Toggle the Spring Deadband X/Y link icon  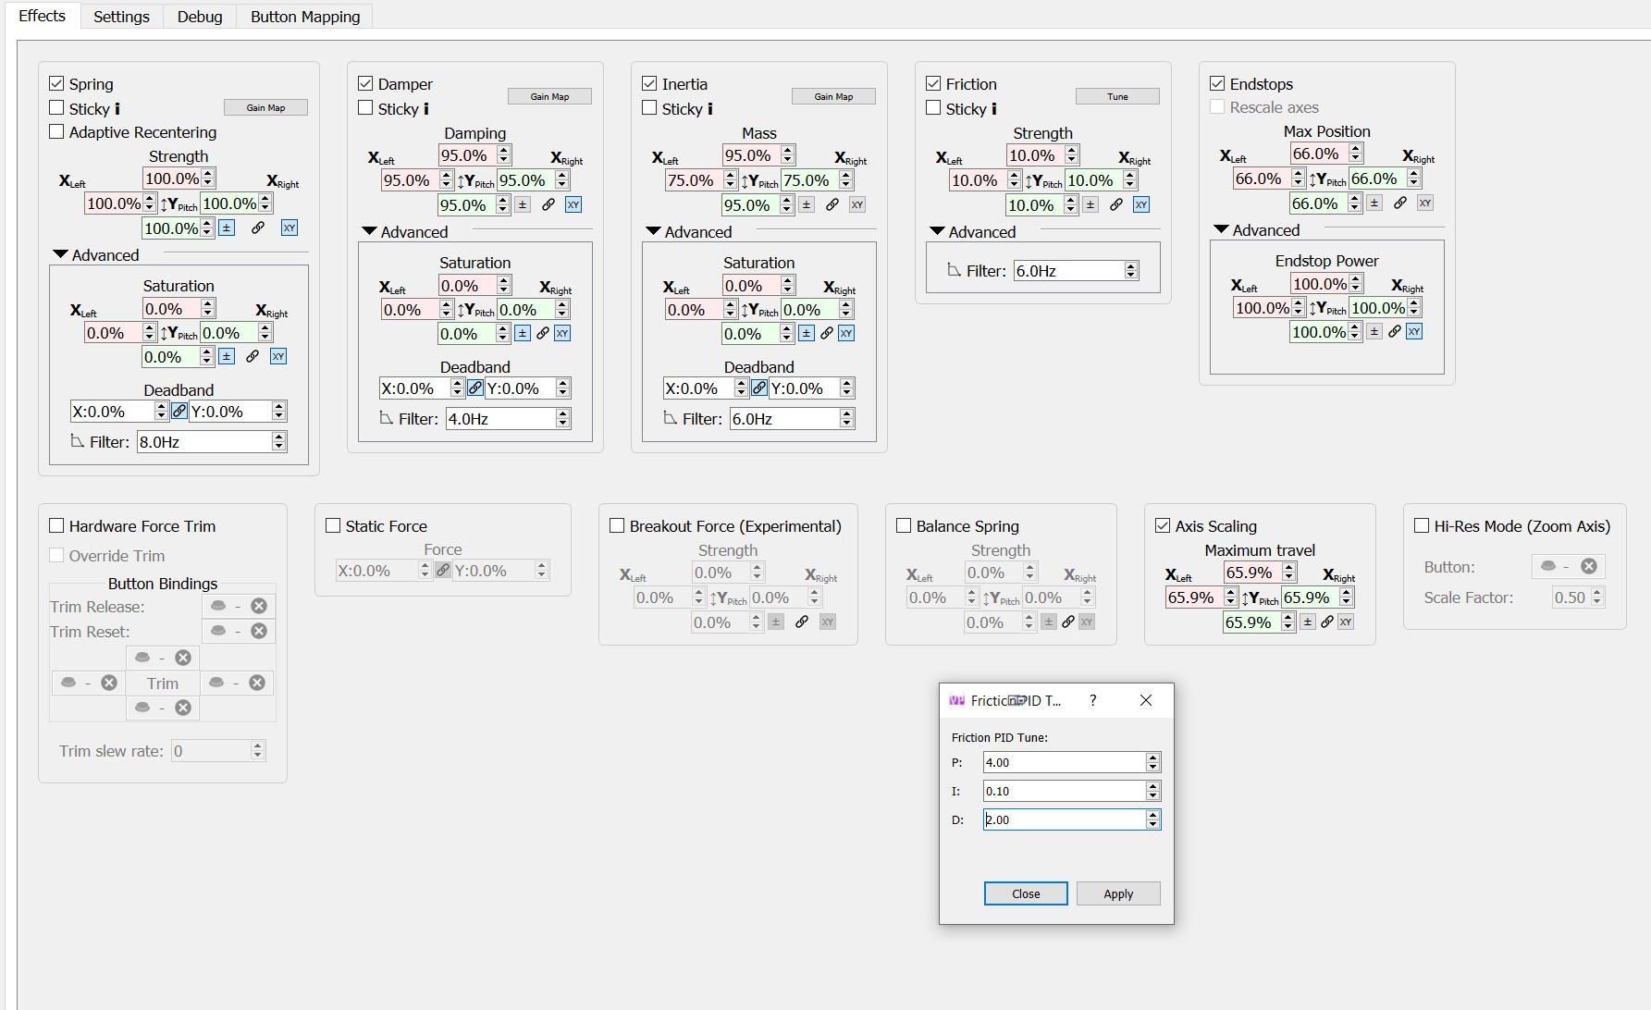[179, 411]
